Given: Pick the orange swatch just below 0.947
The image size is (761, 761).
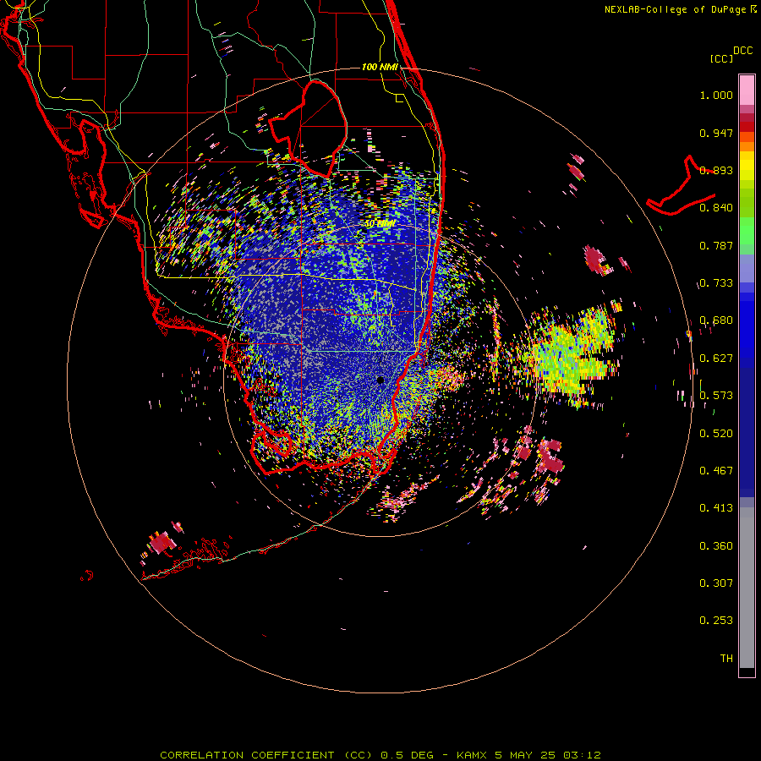Looking at the screenshot, I should coord(747,137).
